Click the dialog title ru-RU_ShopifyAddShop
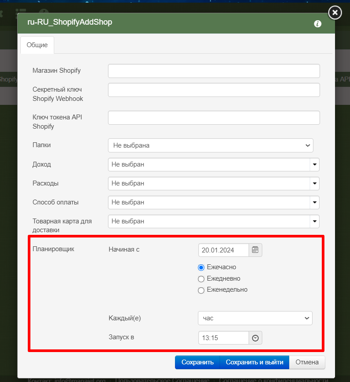350x382 pixels. click(x=70, y=22)
